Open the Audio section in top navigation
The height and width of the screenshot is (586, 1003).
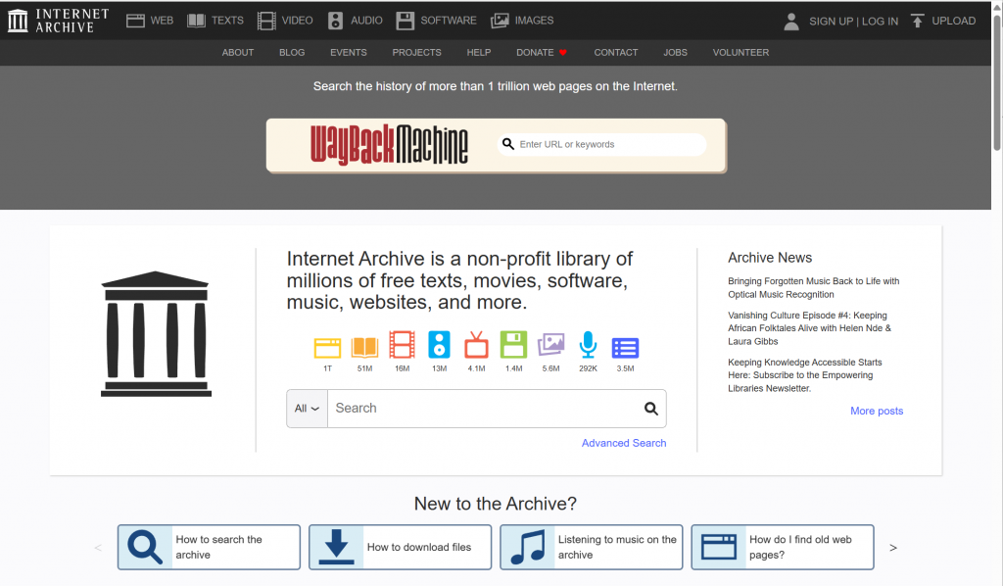tap(355, 21)
